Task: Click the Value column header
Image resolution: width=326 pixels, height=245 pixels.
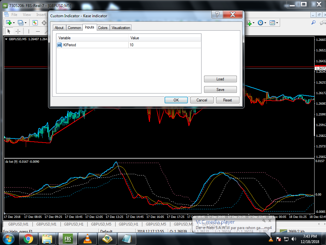Action: [165, 38]
